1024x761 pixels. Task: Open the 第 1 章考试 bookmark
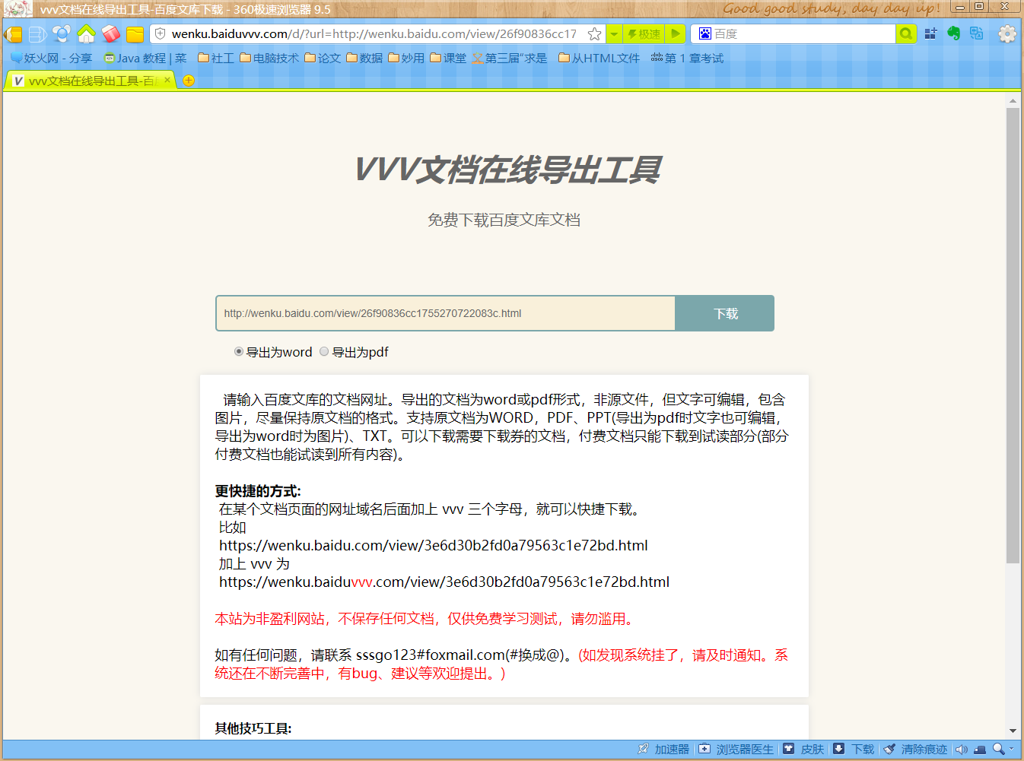coord(687,59)
